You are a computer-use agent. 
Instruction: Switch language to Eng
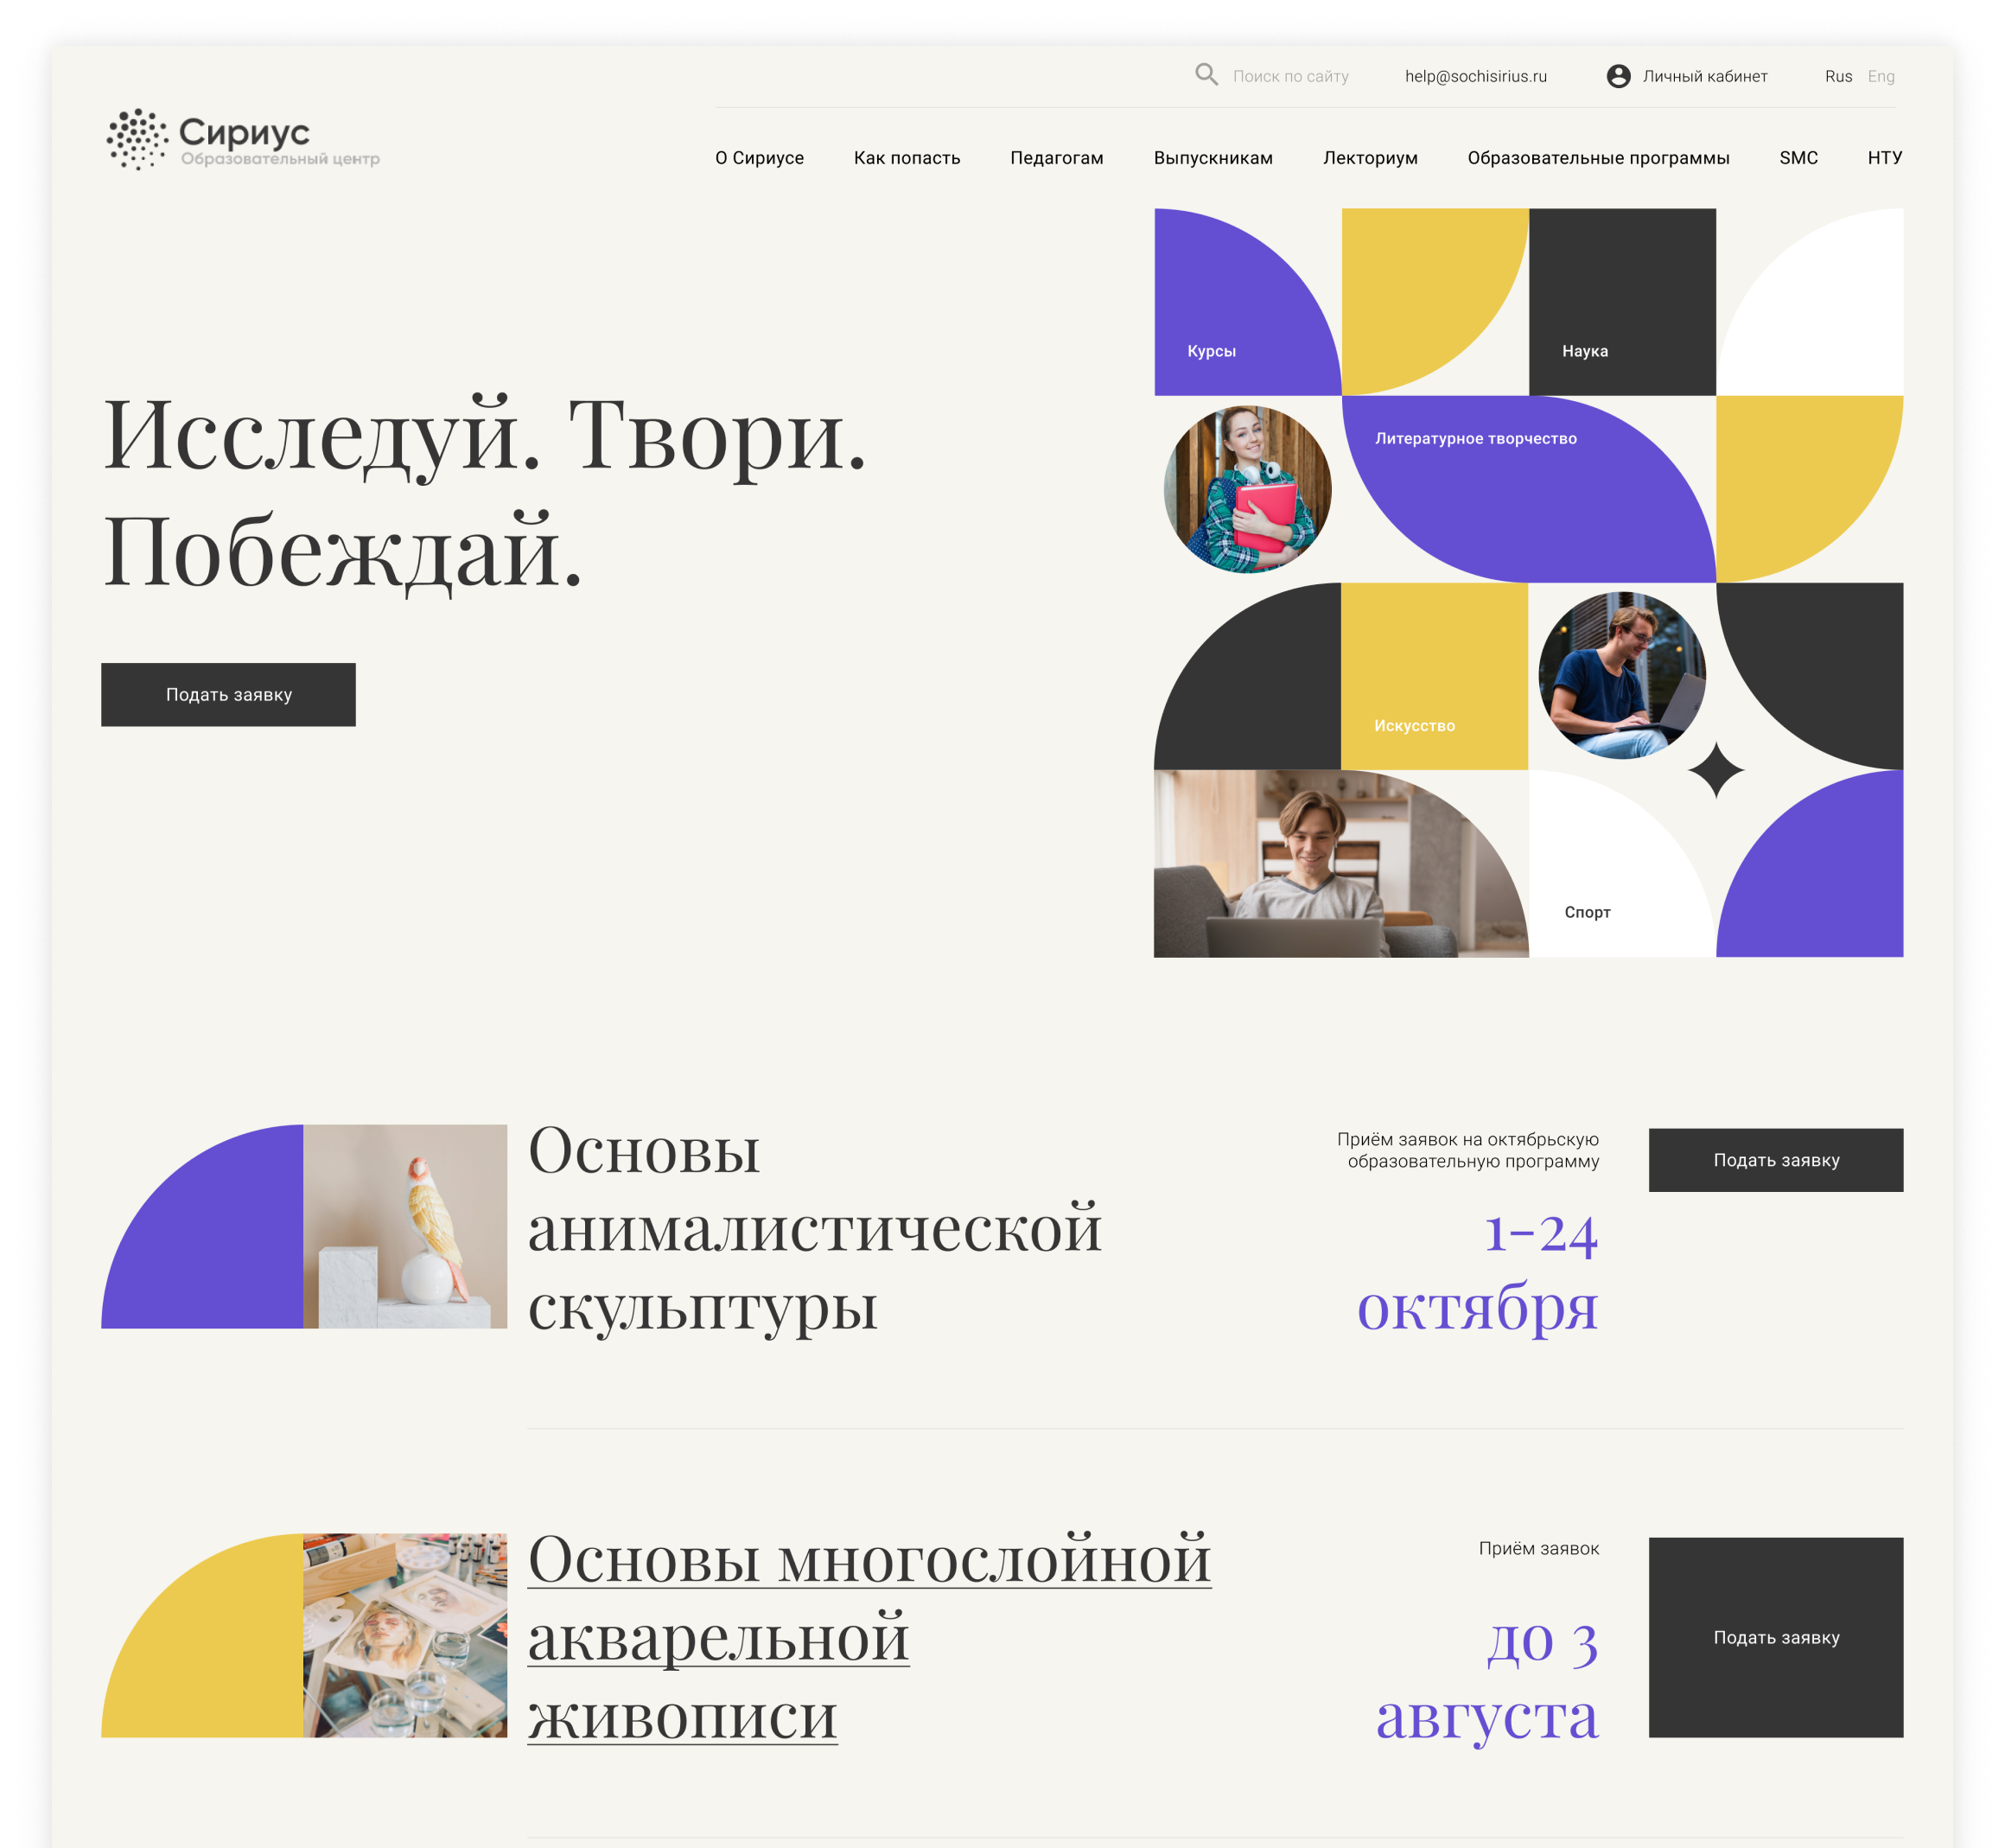click(x=1880, y=76)
